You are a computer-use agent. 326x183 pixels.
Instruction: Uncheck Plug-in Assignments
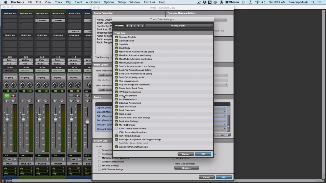point(116,81)
